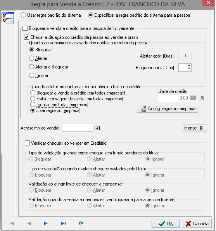Collapse options with Menos button

194,128
